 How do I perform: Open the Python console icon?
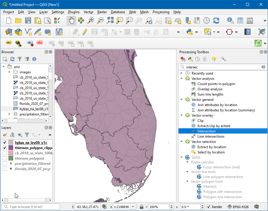click(x=190, y=32)
